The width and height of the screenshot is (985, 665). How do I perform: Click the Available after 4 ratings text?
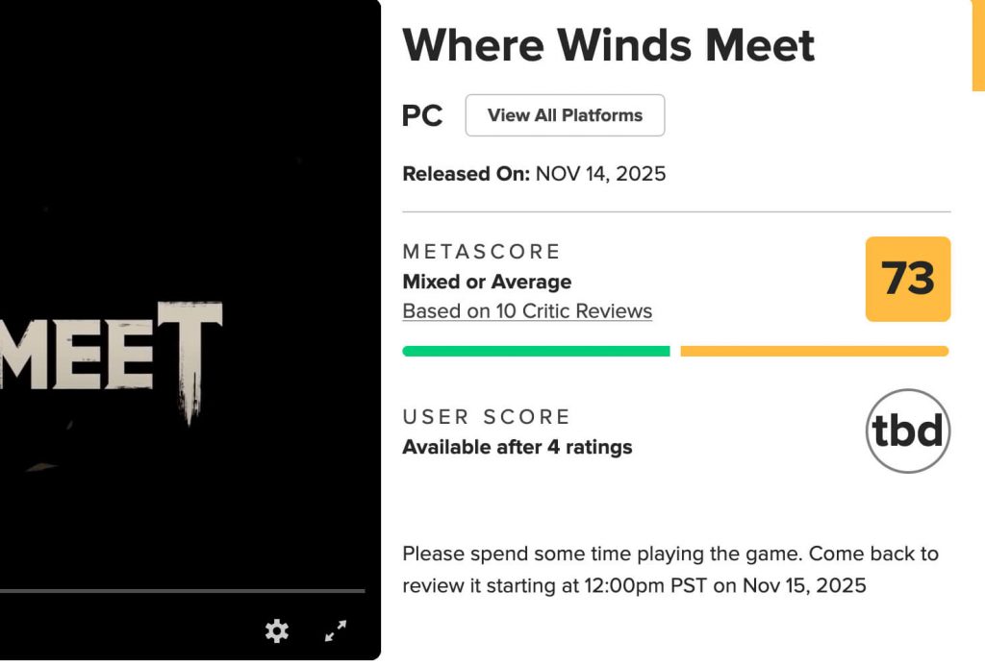pyautogui.click(x=517, y=447)
